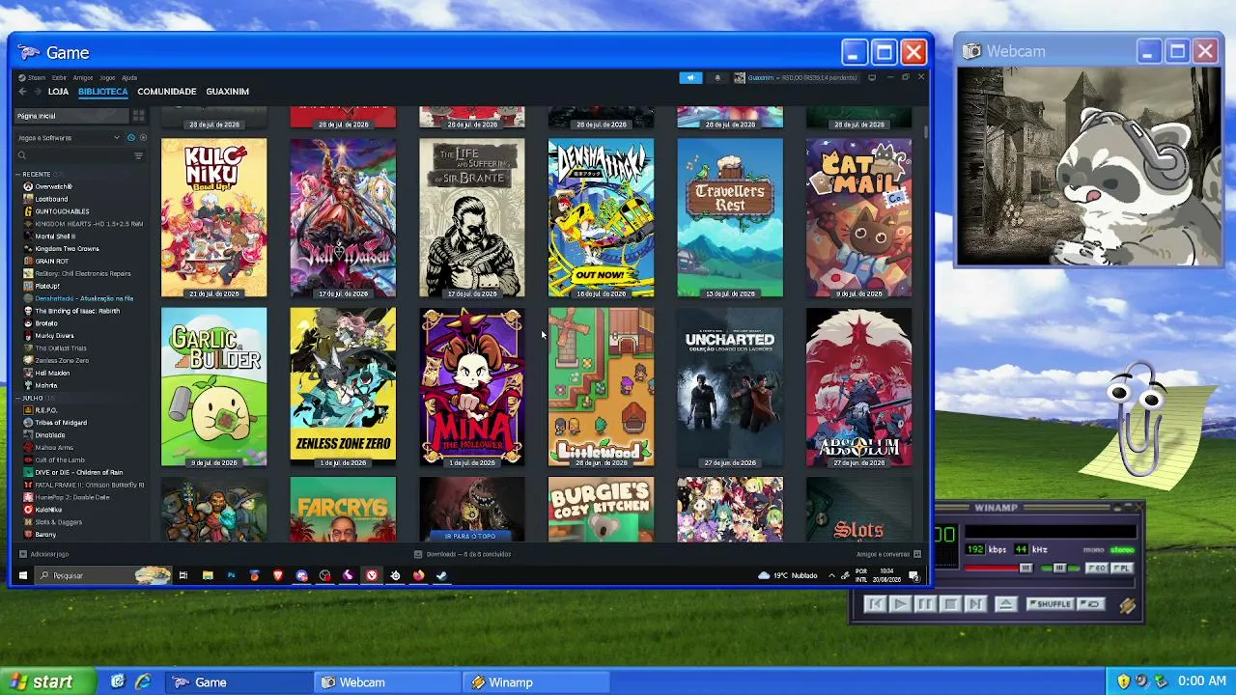1236x695 pixels.
Task: Open the Exibir menu
Action: click(59, 78)
